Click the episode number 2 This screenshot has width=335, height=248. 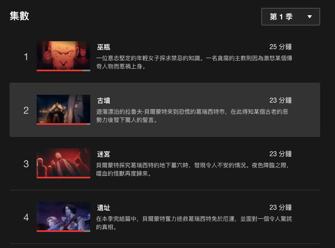26,110
